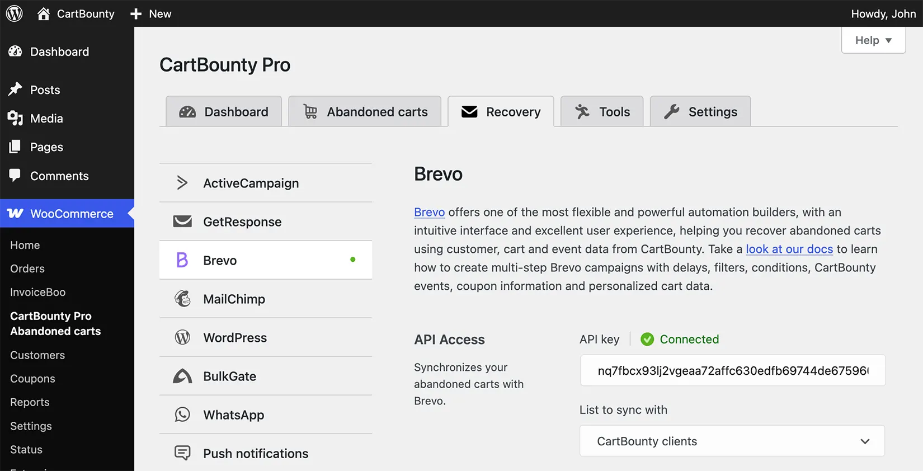Click the Brevo B logo icon
This screenshot has width=923, height=471.
point(182,260)
